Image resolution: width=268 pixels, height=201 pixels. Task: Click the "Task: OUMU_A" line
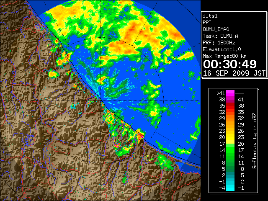click(221, 36)
